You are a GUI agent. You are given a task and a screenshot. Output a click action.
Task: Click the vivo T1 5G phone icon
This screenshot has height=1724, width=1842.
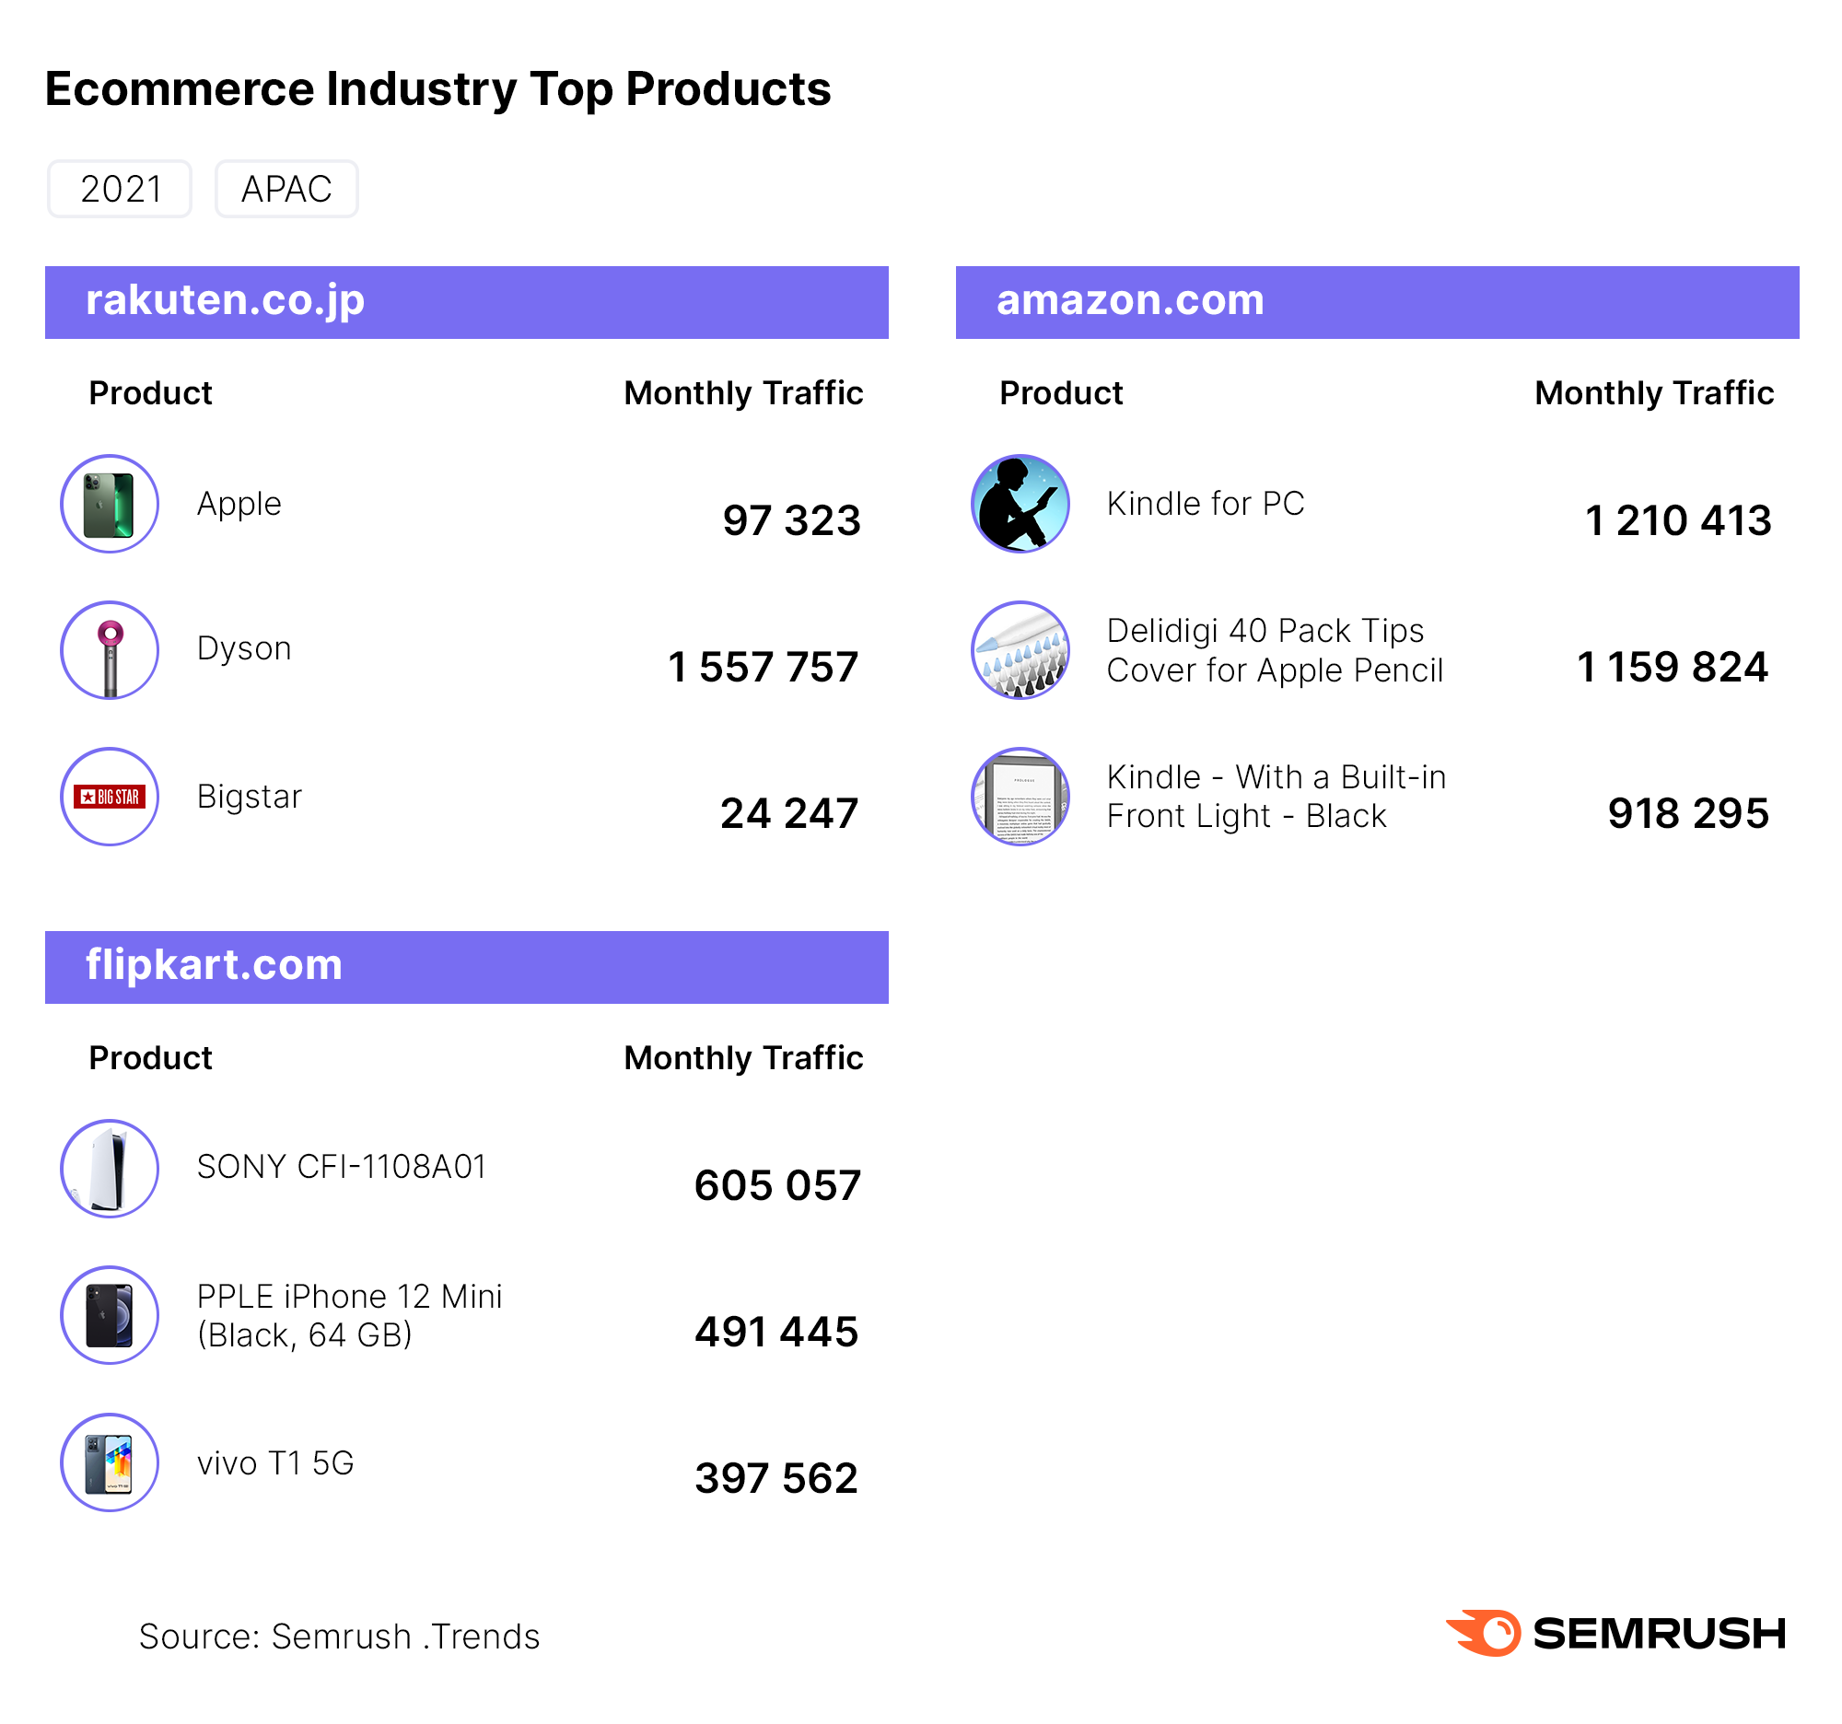(110, 1462)
